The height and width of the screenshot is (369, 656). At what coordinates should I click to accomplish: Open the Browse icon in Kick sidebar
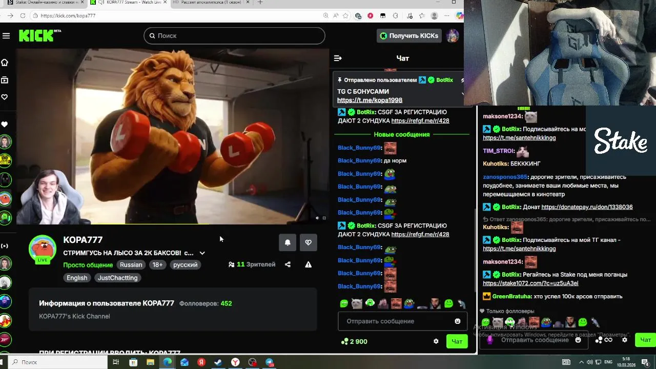pos(5,80)
